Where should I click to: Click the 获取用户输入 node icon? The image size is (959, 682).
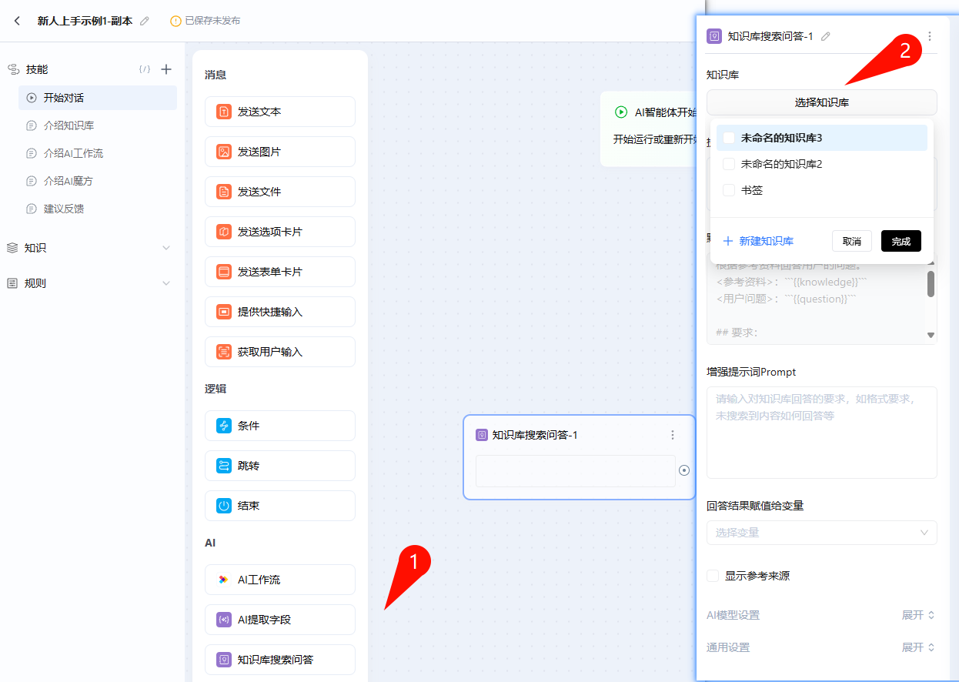[224, 352]
